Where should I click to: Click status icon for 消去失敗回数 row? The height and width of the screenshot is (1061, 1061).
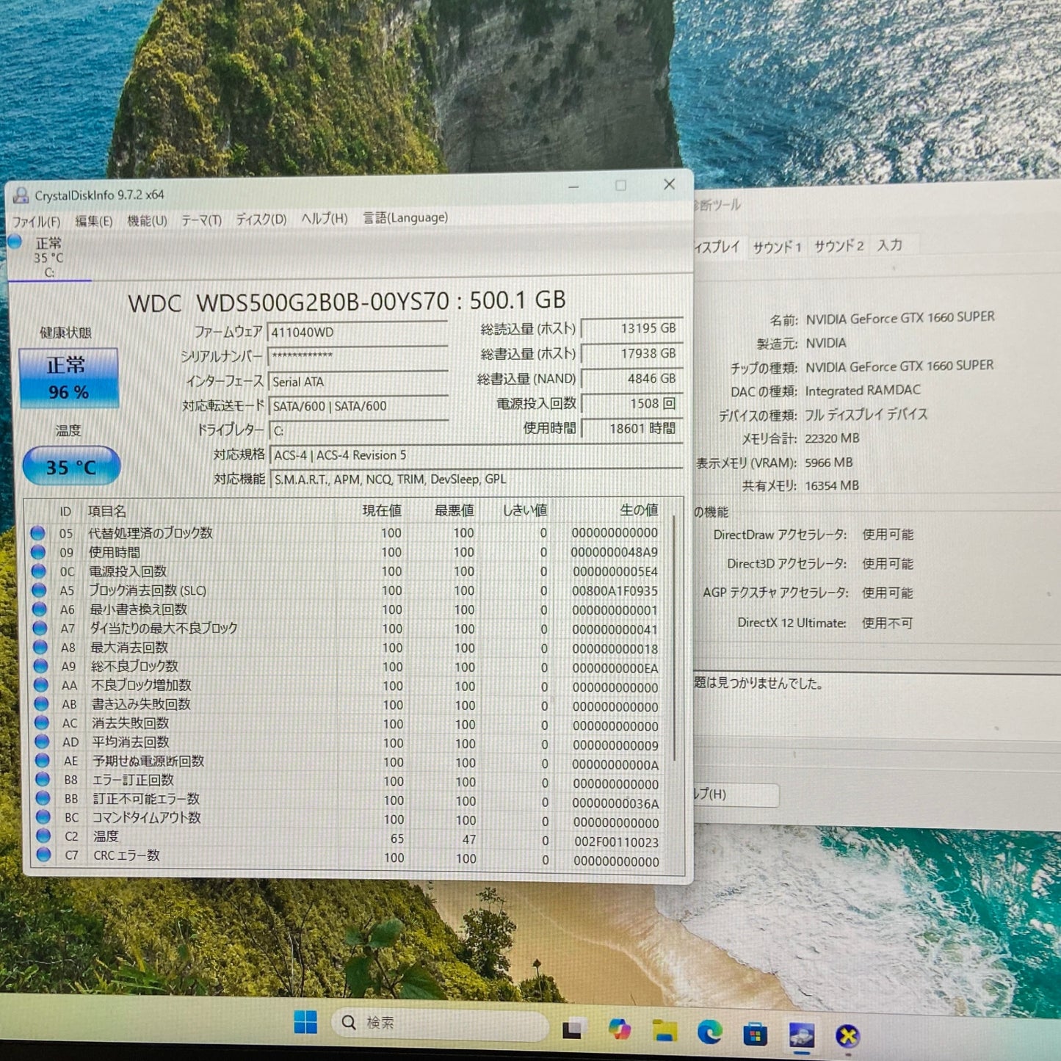[x=41, y=723]
